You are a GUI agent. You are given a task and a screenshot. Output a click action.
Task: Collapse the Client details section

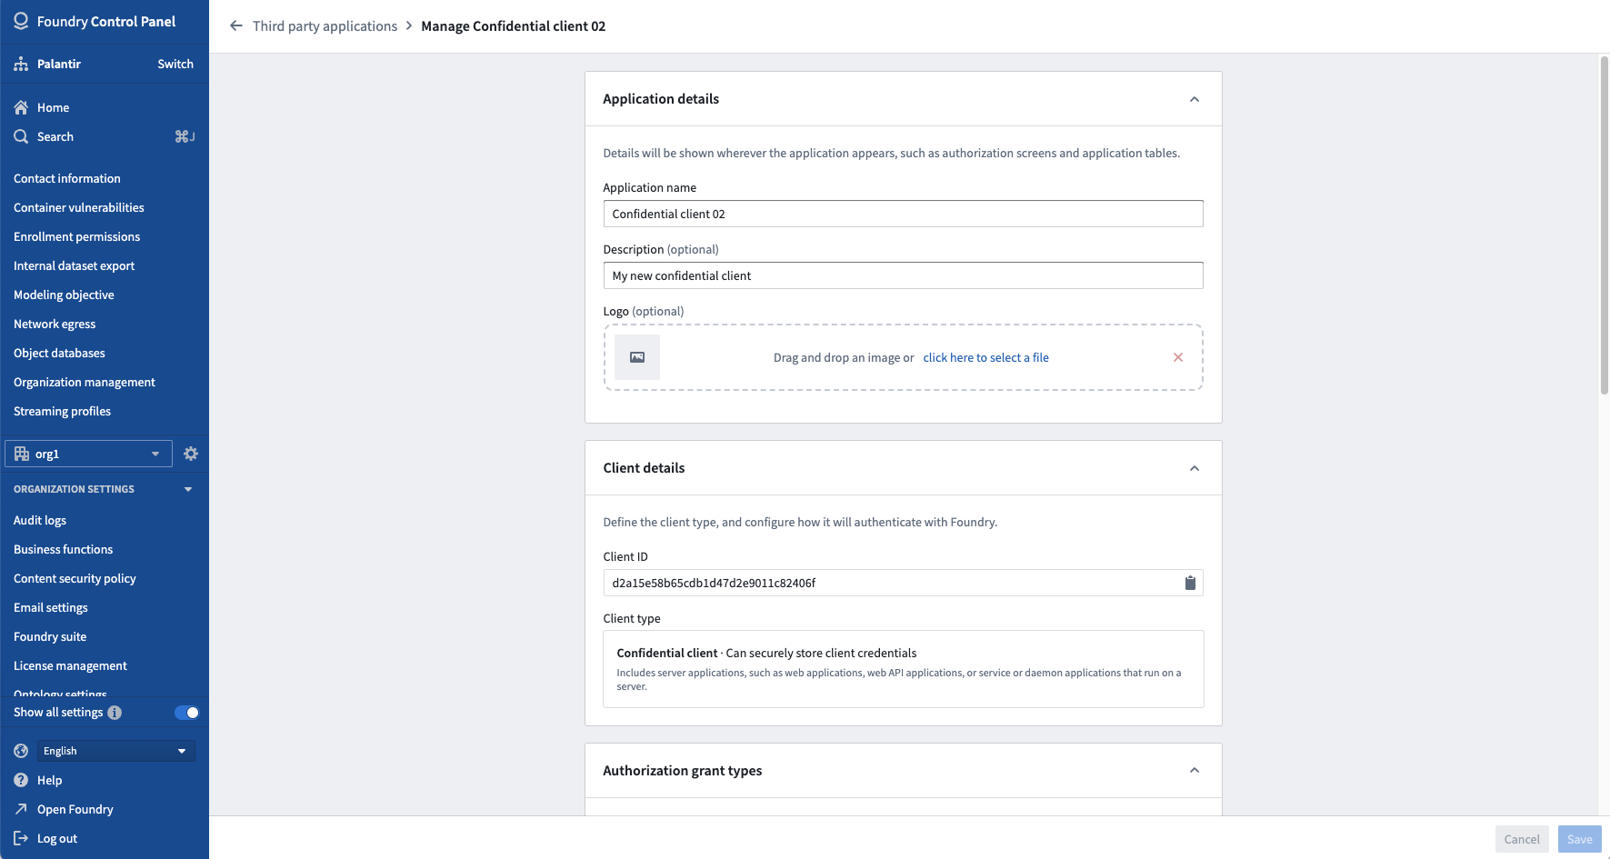(1195, 468)
